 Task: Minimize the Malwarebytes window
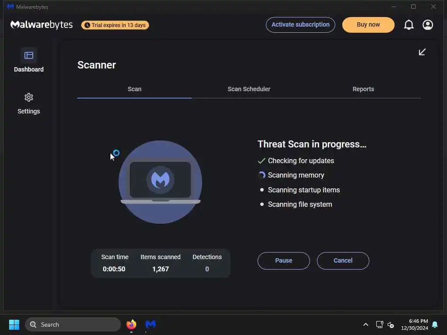(x=394, y=7)
